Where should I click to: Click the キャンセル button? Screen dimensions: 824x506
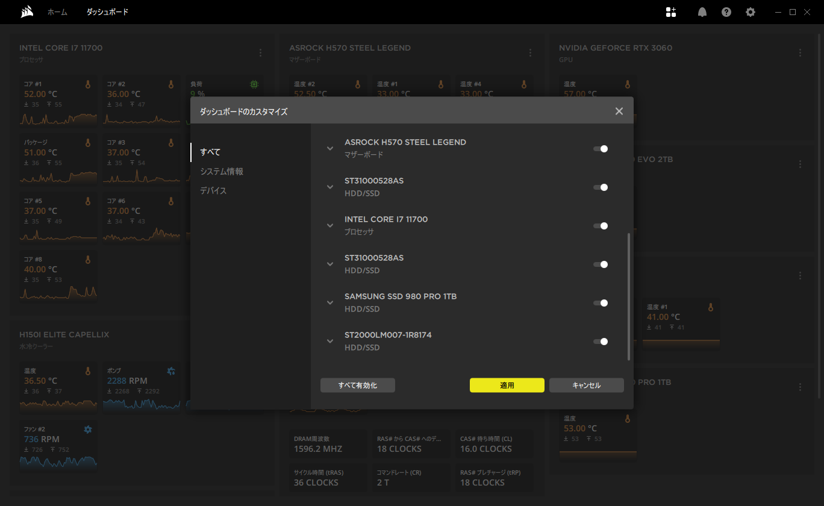[587, 386]
